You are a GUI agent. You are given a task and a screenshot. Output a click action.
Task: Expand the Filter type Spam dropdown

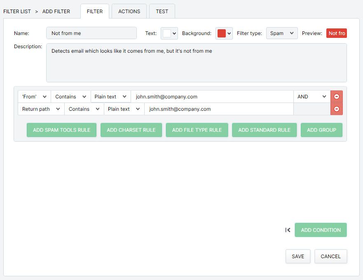[x=282, y=33]
